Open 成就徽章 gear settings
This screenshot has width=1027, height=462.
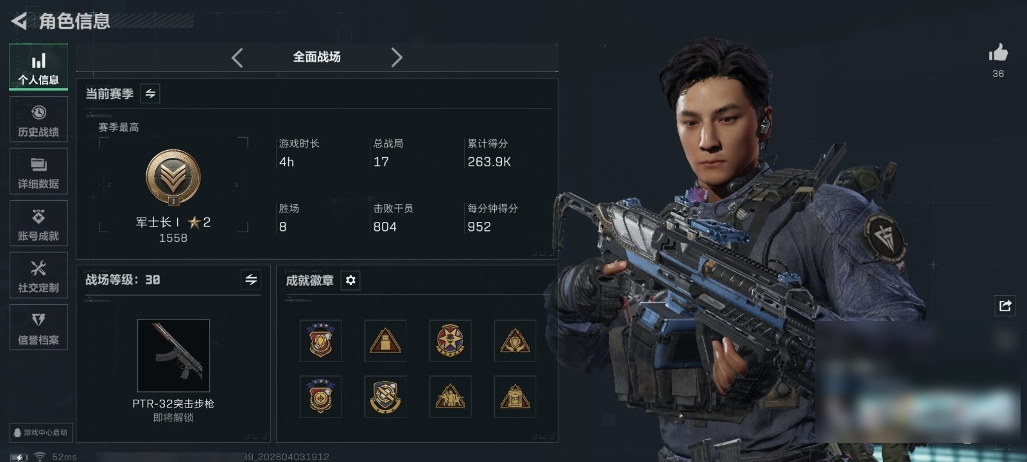[x=350, y=280]
